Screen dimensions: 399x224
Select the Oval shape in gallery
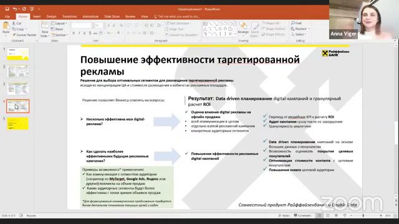(225, 24)
